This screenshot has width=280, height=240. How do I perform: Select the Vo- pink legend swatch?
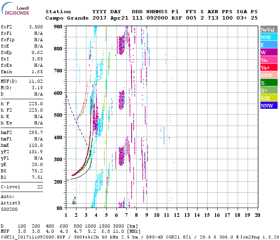[268, 60]
